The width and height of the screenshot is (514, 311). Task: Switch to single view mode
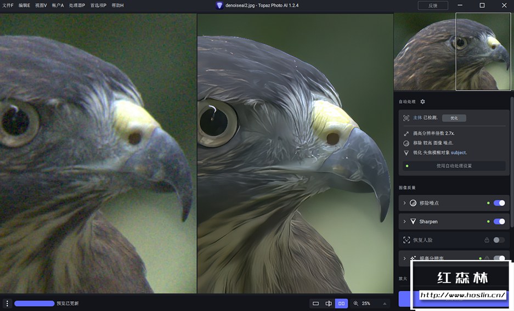(315, 303)
